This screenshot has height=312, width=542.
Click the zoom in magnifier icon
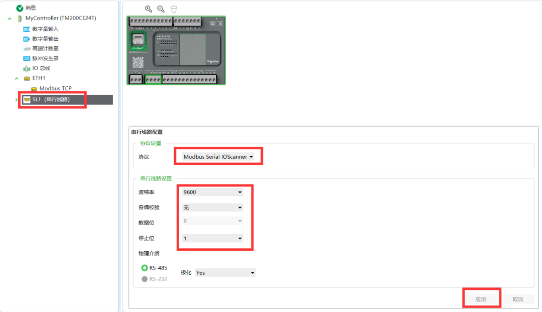pos(148,9)
